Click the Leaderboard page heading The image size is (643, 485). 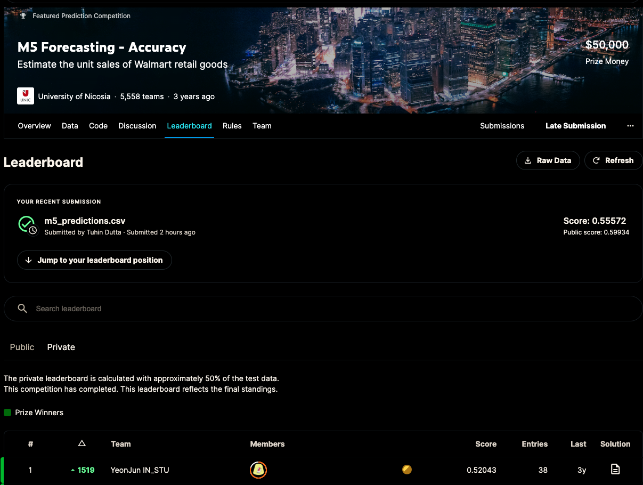[x=43, y=162]
